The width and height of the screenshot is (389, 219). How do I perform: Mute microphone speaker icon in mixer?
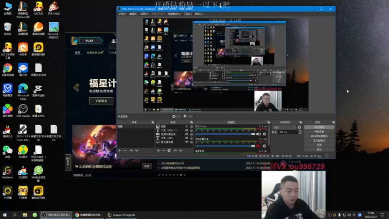pyautogui.click(x=259, y=134)
